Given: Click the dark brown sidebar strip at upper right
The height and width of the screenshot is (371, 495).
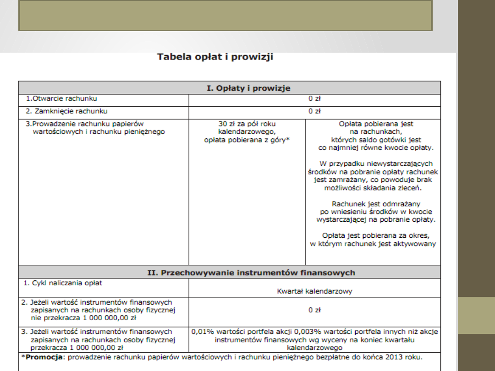Looking at the screenshot, I should (476, 137).
